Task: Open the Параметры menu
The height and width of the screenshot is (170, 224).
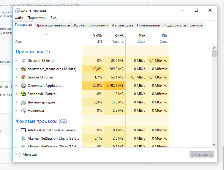Action: coord(37,18)
